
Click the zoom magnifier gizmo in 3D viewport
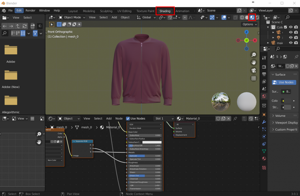point(254,55)
